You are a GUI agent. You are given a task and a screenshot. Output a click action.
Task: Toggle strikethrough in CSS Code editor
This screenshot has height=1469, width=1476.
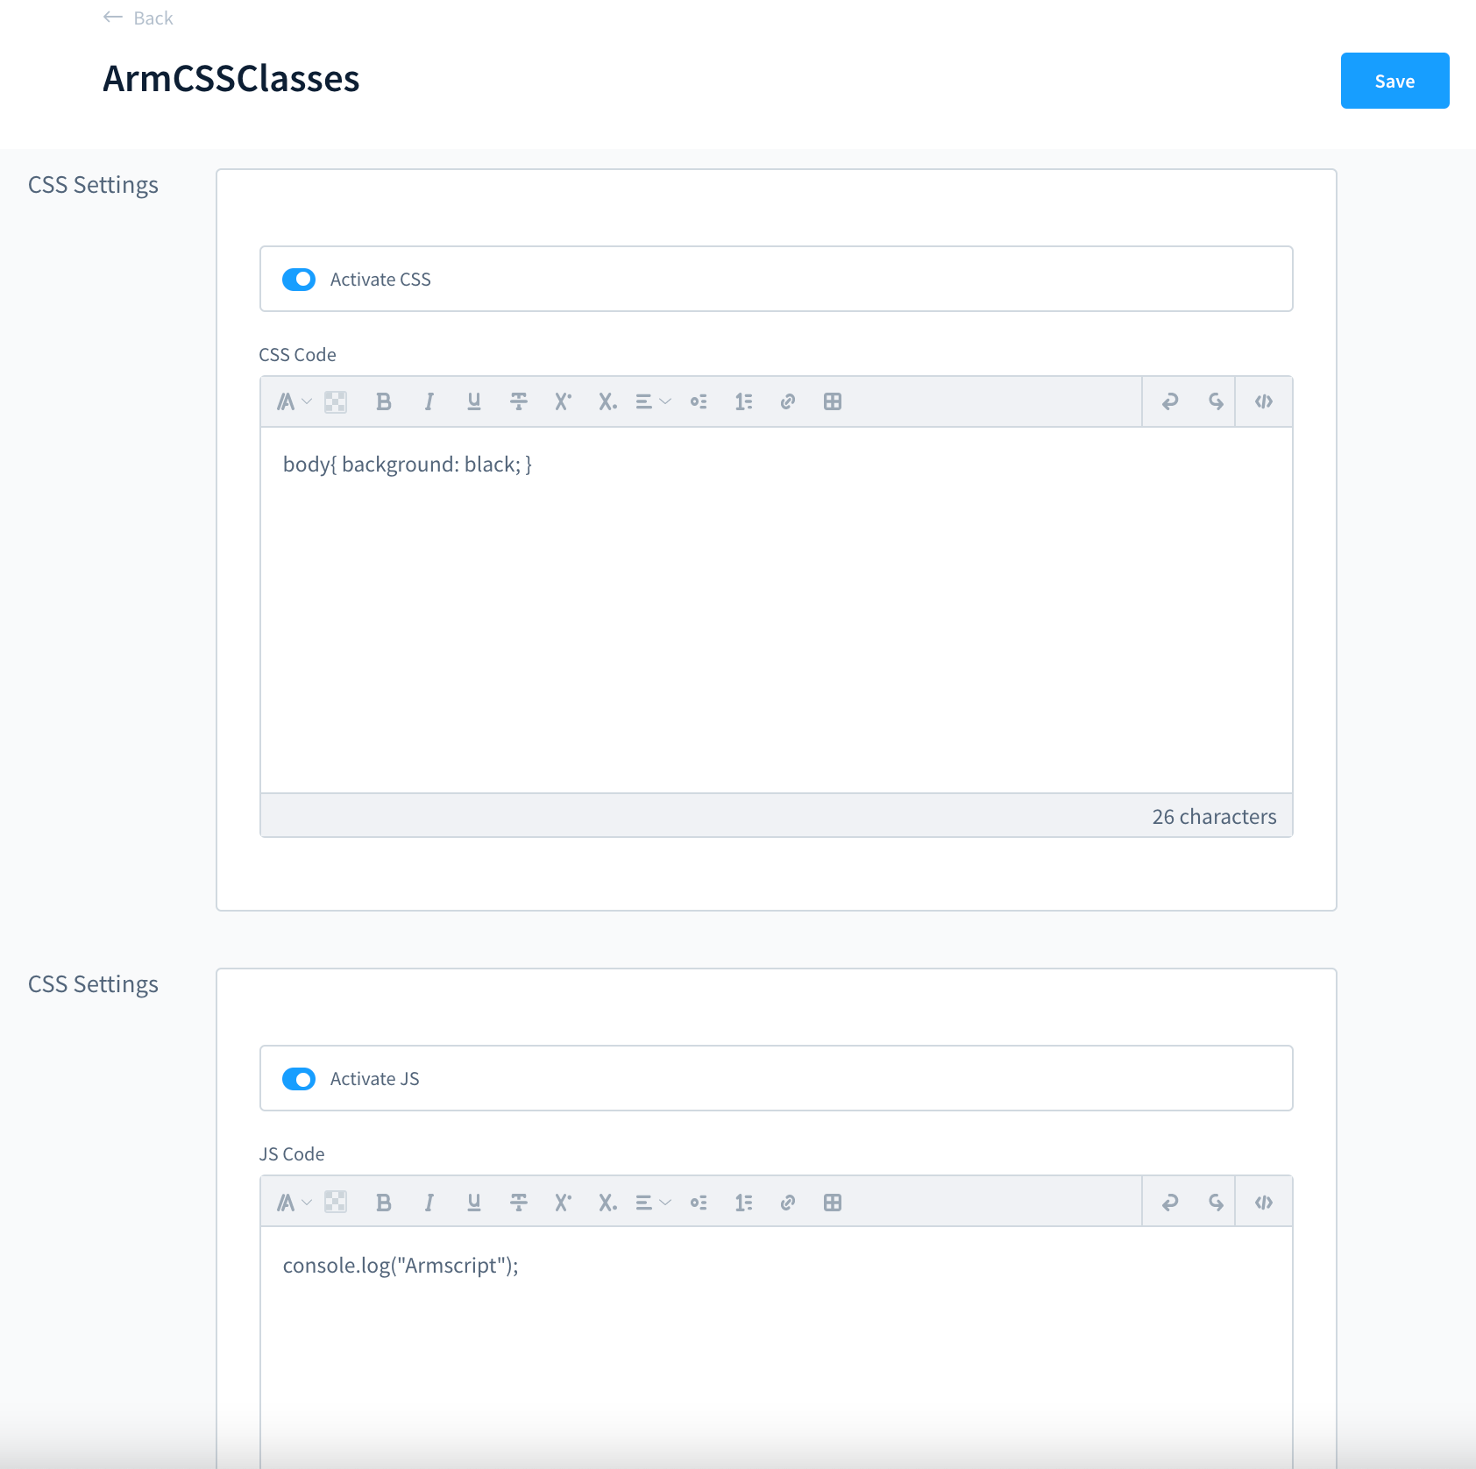point(519,401)
